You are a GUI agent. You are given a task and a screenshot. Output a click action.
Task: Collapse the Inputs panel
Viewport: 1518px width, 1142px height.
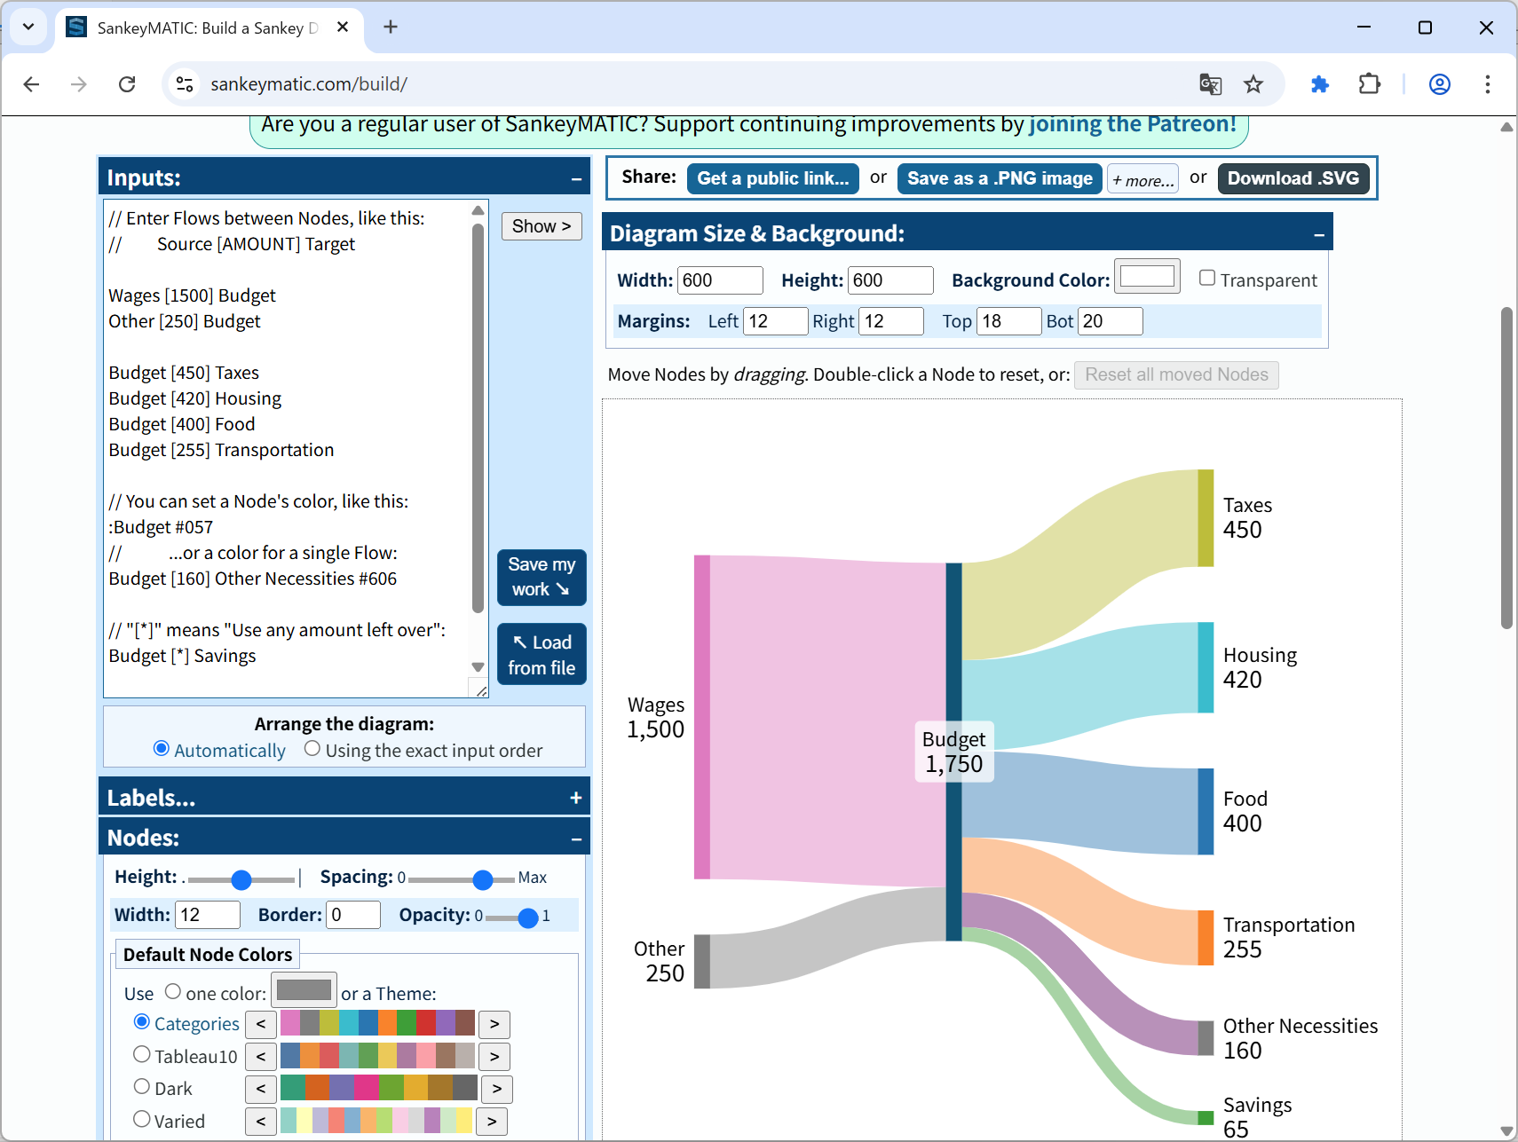(x=576, y=178)
